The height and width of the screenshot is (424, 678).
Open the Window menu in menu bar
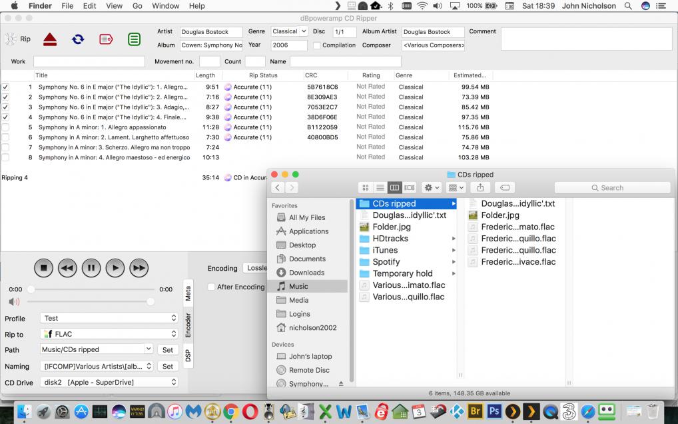(165, 6)
